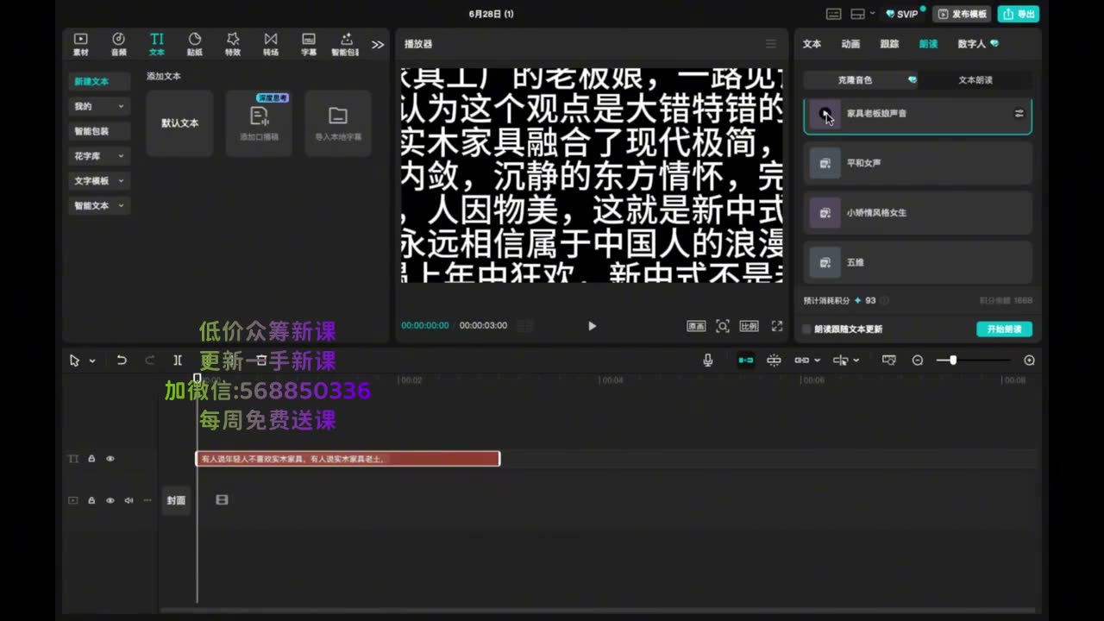1104x621 pixels.
Task: Preview-play the 家具老板娘声音 voice
Action: coord(825,114)
